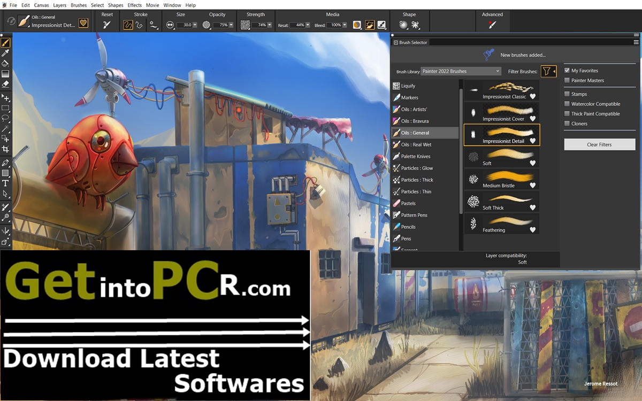This screenshot has height=401, width=642.
Task: Select the Shape Selection arrow tool
Action: click(5, 194)
